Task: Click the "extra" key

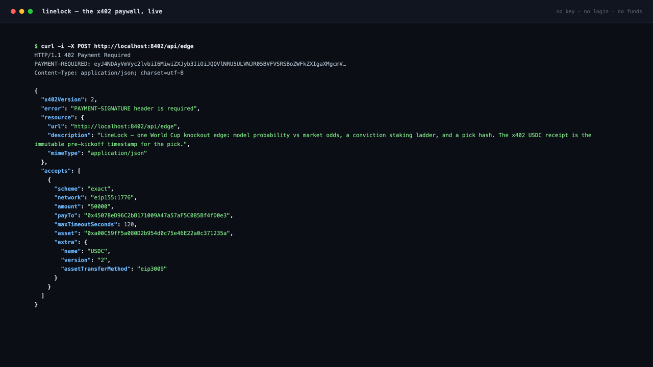Action: [66, 242]
